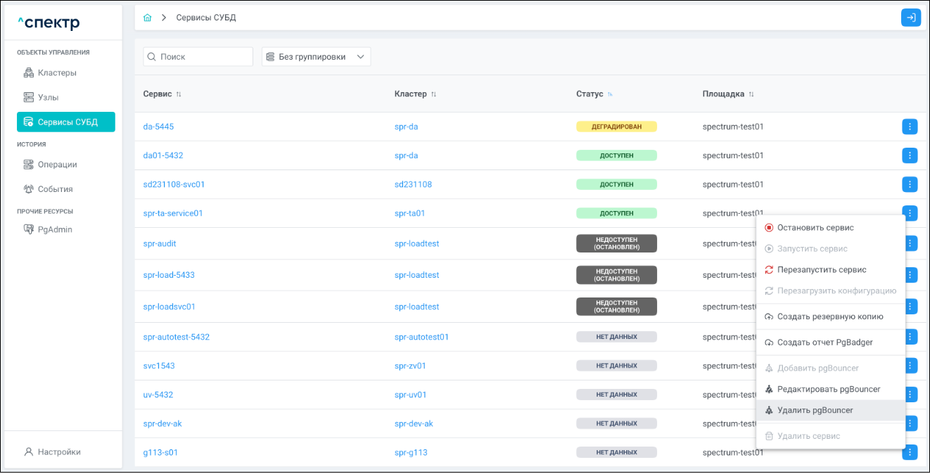Open the spr-ta-service01 service link

point(173,213)
